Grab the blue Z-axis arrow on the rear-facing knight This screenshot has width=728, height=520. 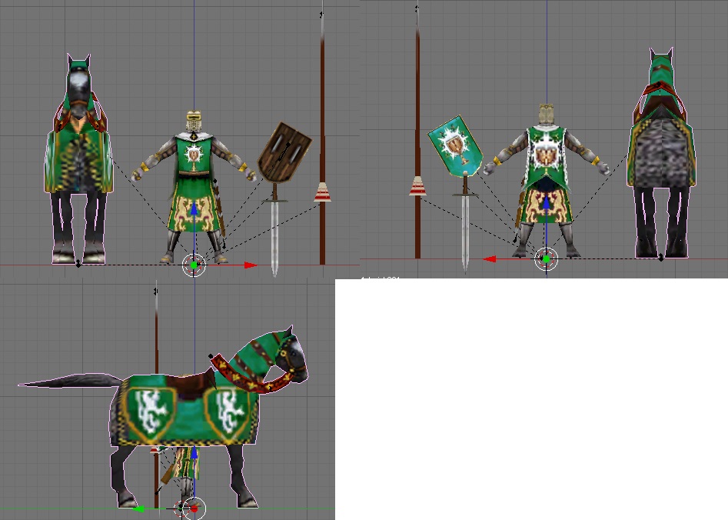[x=547, y=202]
